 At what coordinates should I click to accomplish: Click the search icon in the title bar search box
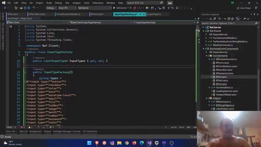(161, 3)
